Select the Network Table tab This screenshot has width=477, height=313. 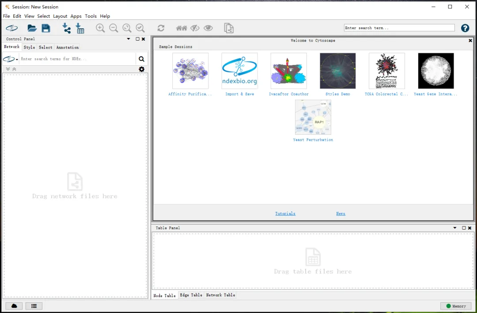pyautogui.click(x=220, y=295)
